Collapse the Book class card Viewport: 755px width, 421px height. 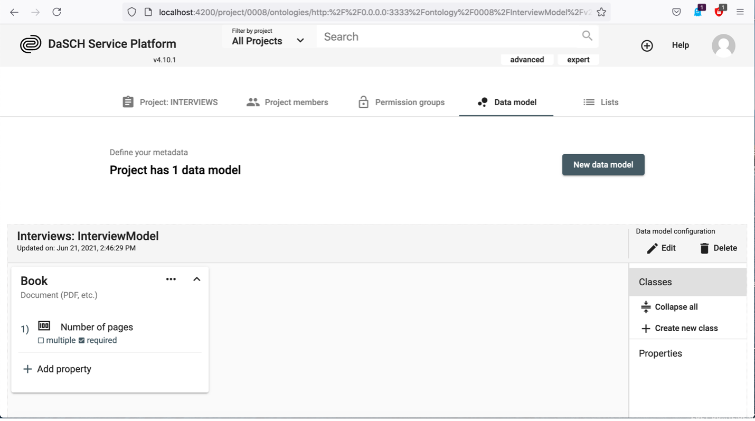tap(196, 279)
